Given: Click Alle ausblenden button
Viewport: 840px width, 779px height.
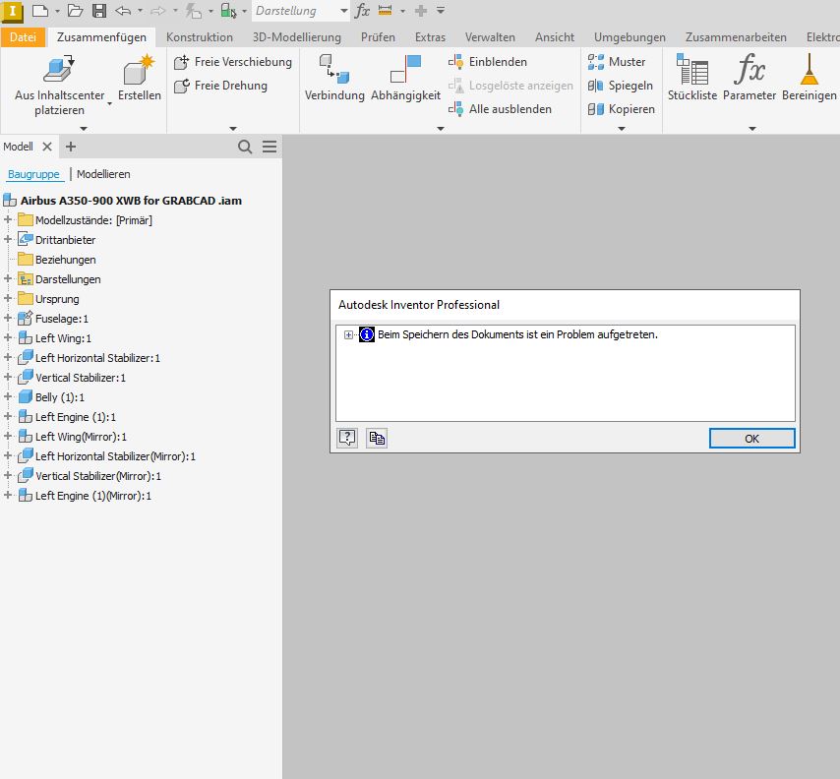Looking at the screenshot, I should [x=501, y=109].
